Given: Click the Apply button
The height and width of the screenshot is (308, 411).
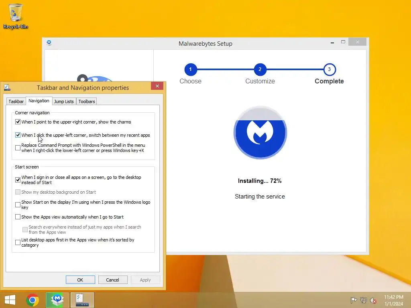Looking at the screenshot, I should coord(145,280).
